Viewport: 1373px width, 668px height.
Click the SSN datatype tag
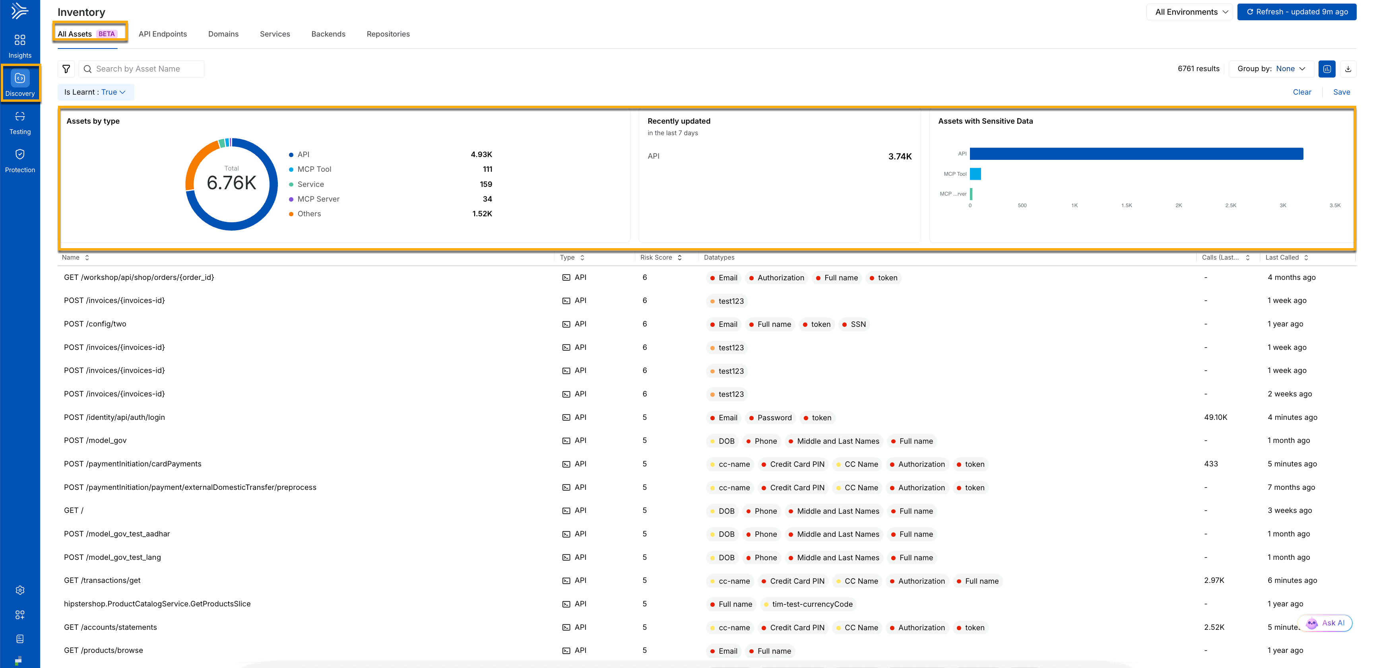point(853,324)
